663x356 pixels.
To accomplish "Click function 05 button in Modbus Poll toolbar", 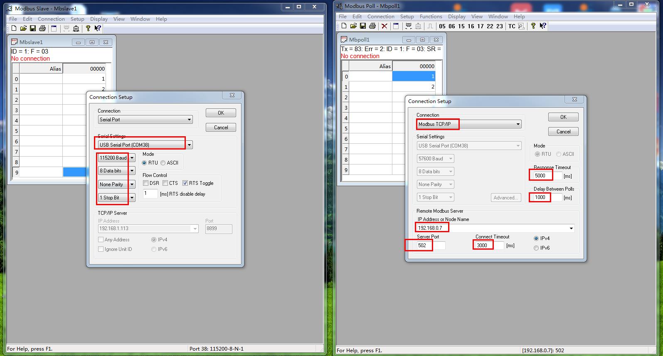I will [x=442, y=26].
